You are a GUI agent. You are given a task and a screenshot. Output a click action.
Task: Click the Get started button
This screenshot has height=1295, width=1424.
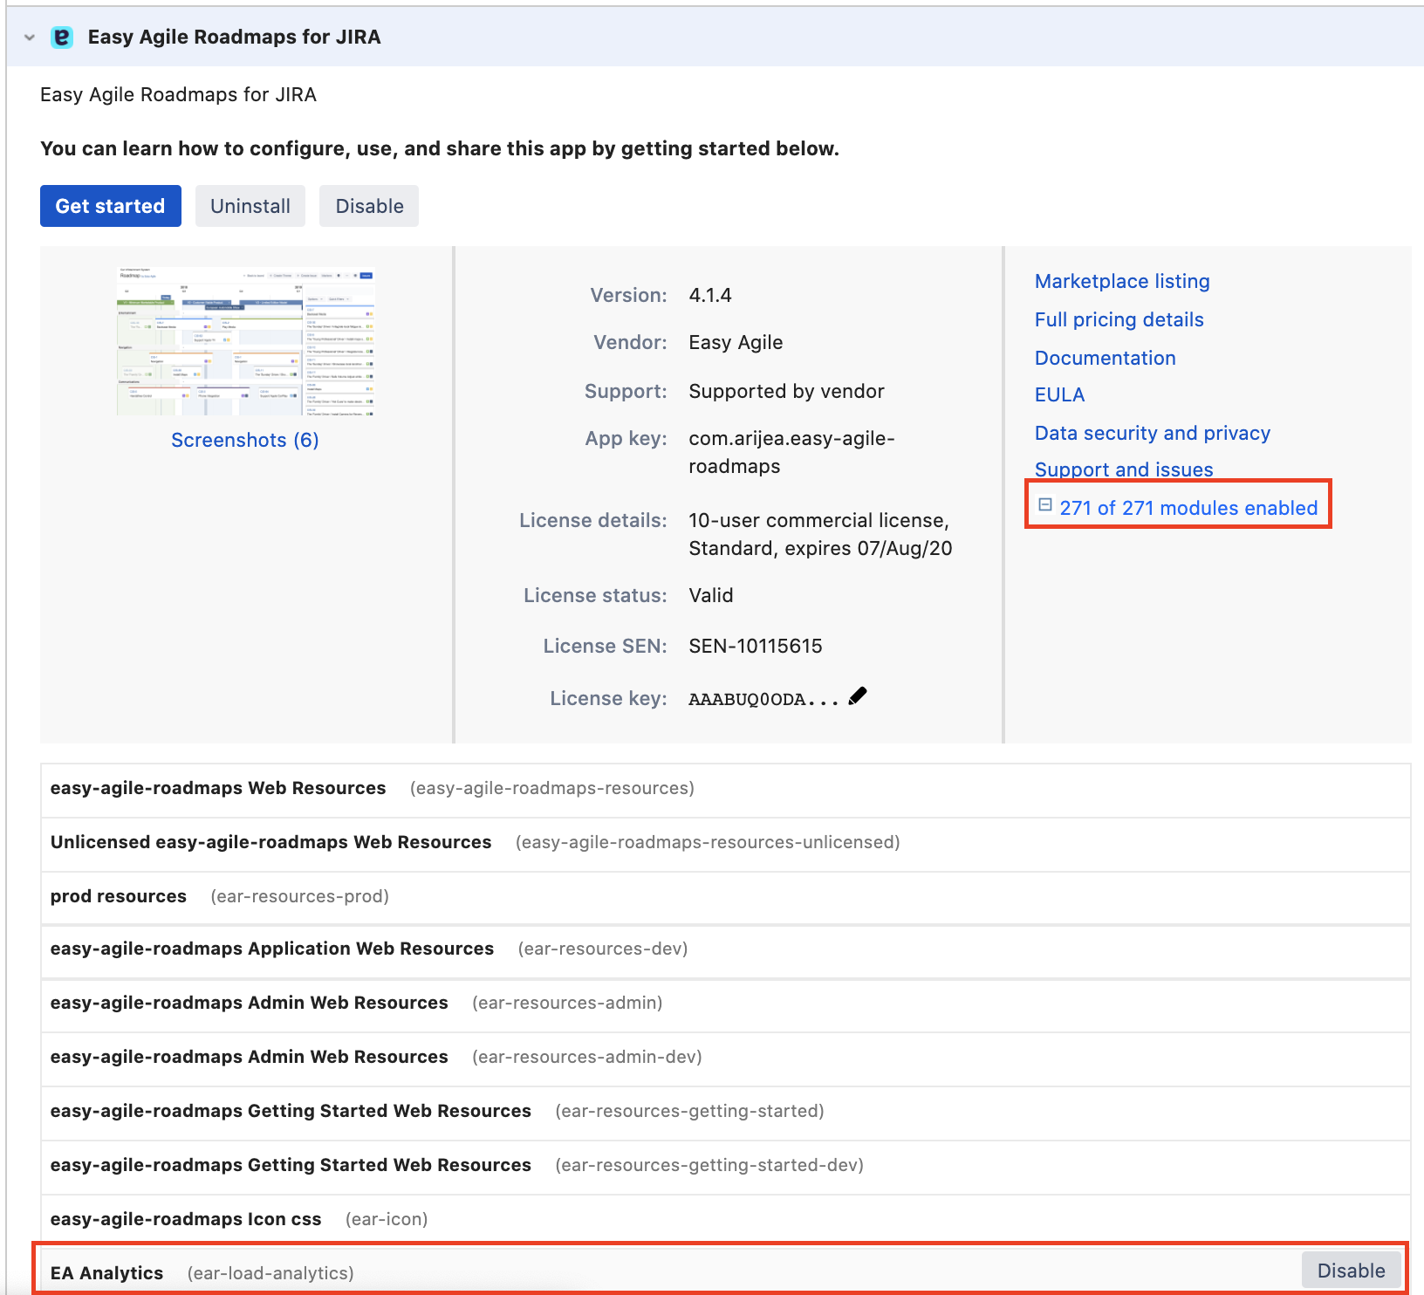click(111, 206)
